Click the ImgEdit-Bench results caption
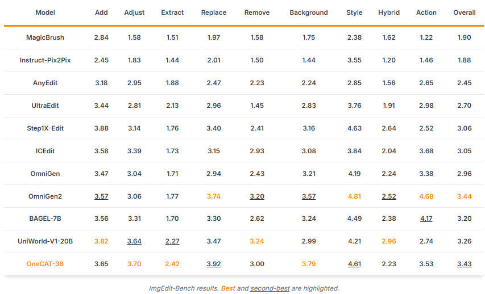Image resolution: width=485 pixels, height=294 pixels. [x=244, y=288]
